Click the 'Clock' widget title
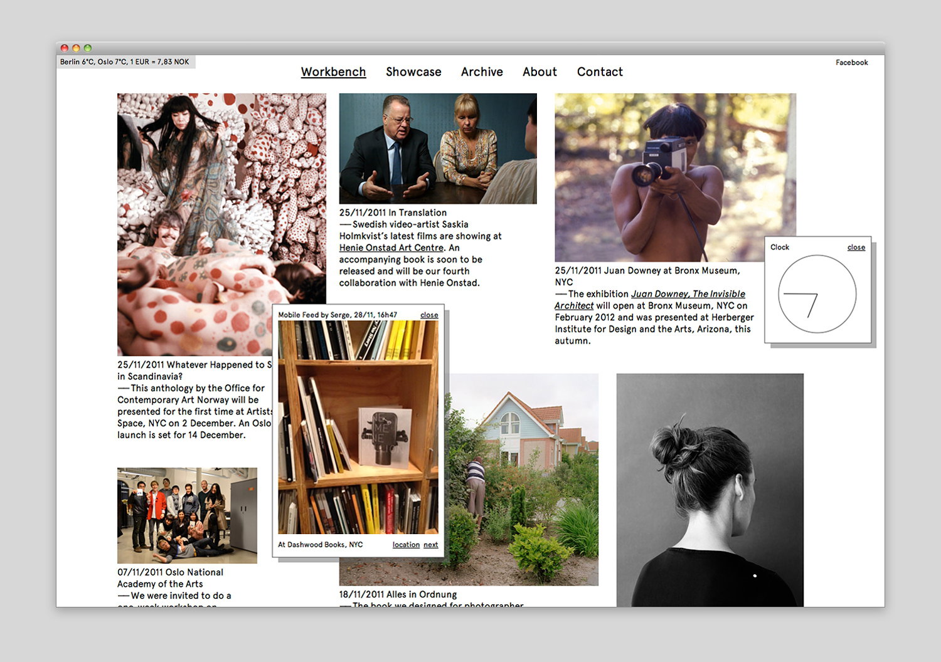This screenshot has height=662, width=941. pyautogui.click(x=780, y=248)
